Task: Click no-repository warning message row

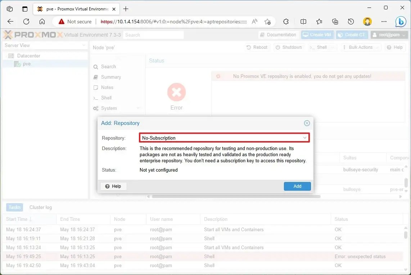Action: point(308,76)
